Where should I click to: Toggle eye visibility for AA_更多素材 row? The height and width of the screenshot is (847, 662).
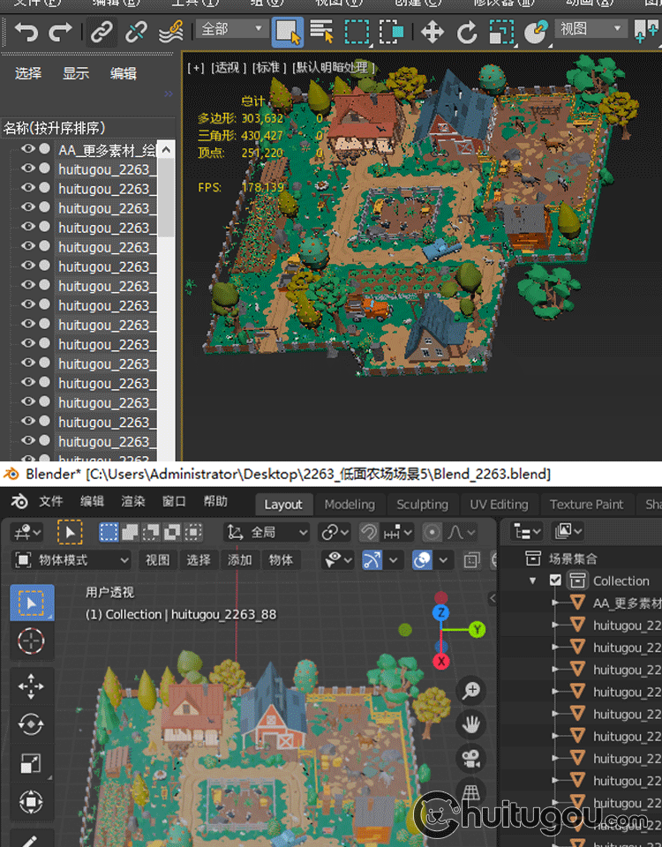[28, 148]
